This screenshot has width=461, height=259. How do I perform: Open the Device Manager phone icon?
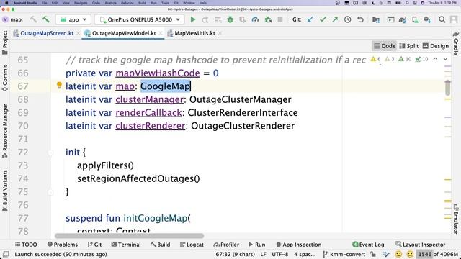pos(415,19)
